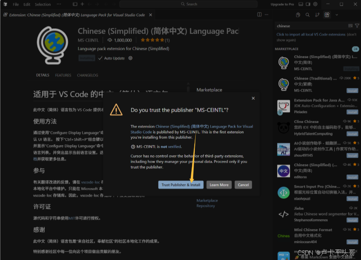Click Chinese Simplified MS-CEINTL globe icon in list
Screen dimensions: 361x260
284,63
